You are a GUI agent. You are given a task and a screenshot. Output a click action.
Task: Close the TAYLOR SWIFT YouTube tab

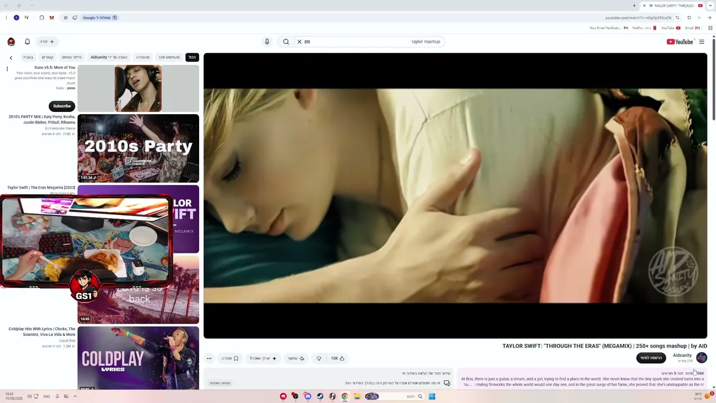(x=644, y=6)
